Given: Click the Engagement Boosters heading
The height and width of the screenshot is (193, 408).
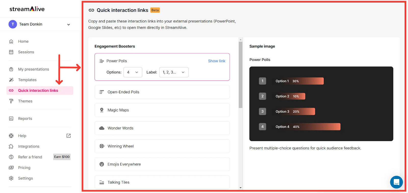Looking at the screenshot, I should point(115,46).
